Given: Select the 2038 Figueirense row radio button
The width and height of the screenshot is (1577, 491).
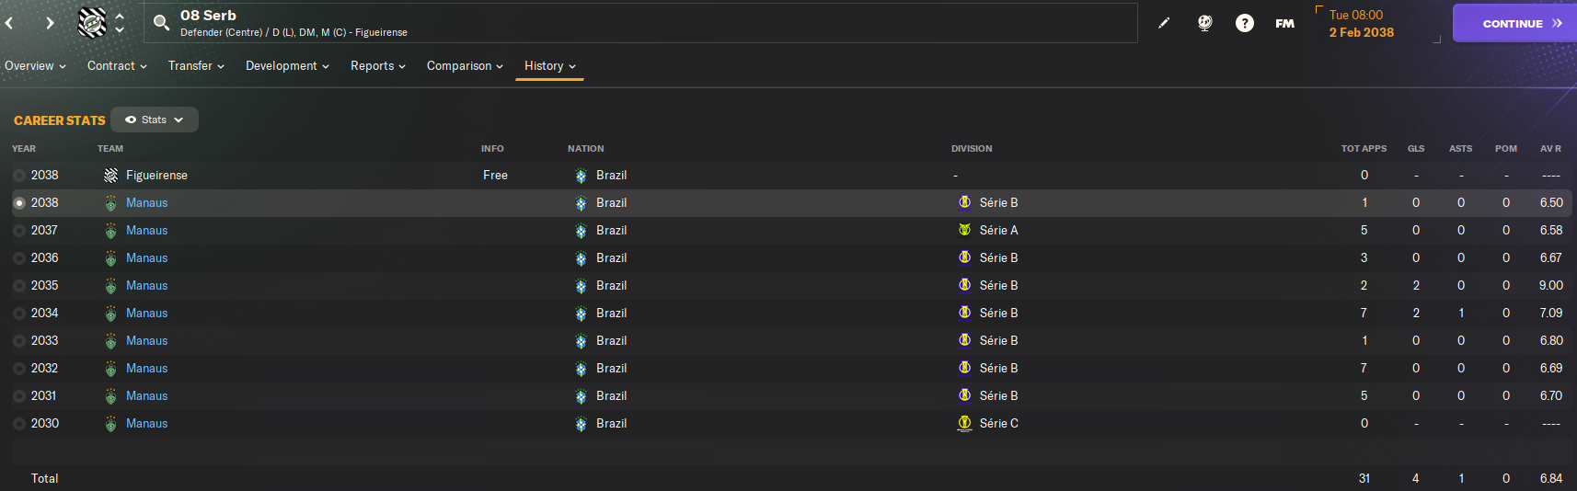Looking at the screenshot, I should coord(19,176).
